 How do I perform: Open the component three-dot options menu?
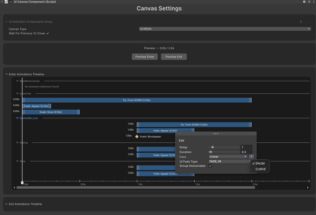(x=314, y=2)
